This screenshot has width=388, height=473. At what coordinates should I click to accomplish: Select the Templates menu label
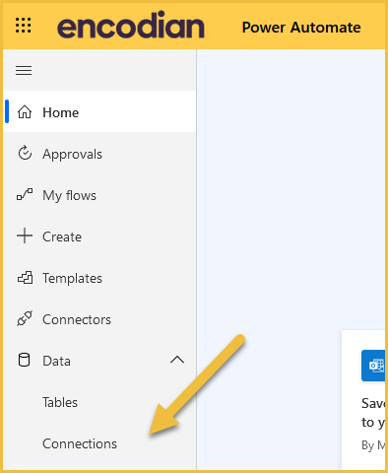(x=72, y=279)
